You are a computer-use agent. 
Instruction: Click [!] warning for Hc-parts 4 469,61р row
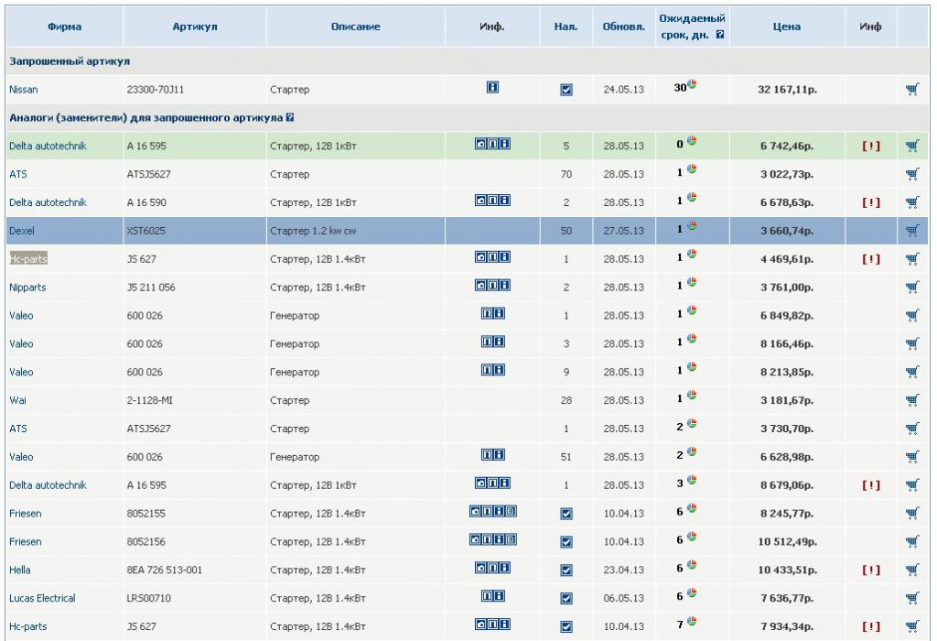coord(871,259)
